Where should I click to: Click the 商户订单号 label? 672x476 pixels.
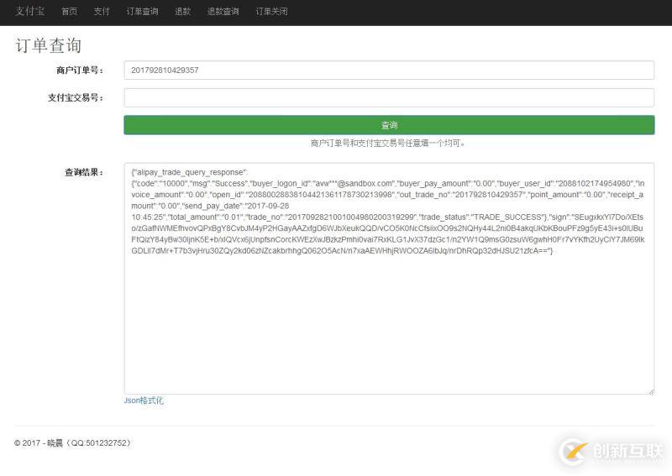[x=80, y=71]
